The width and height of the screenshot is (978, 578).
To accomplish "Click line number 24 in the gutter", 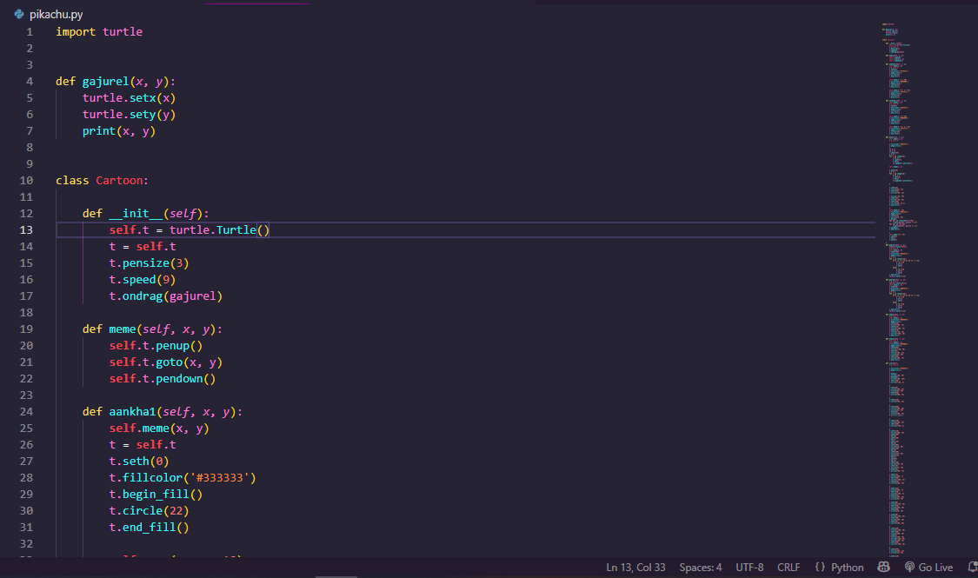I will tap(26, 411).
